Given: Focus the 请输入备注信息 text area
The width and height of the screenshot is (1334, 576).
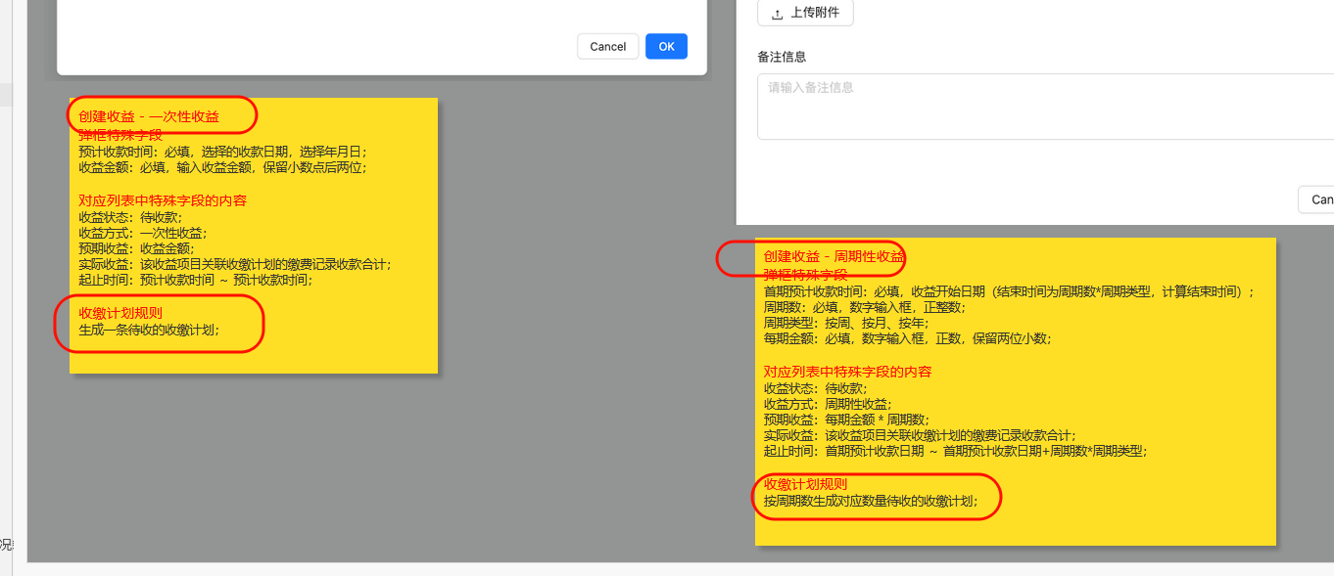Looking at the screenshot, I should coord(1044,106).
